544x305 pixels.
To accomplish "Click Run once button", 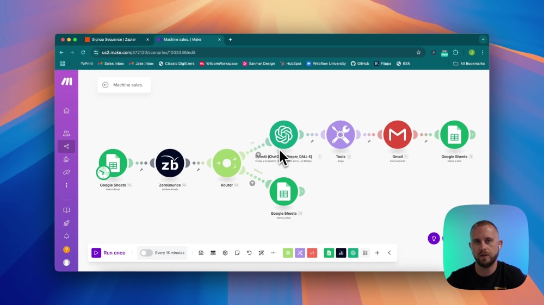I will [x=109, y=253].
